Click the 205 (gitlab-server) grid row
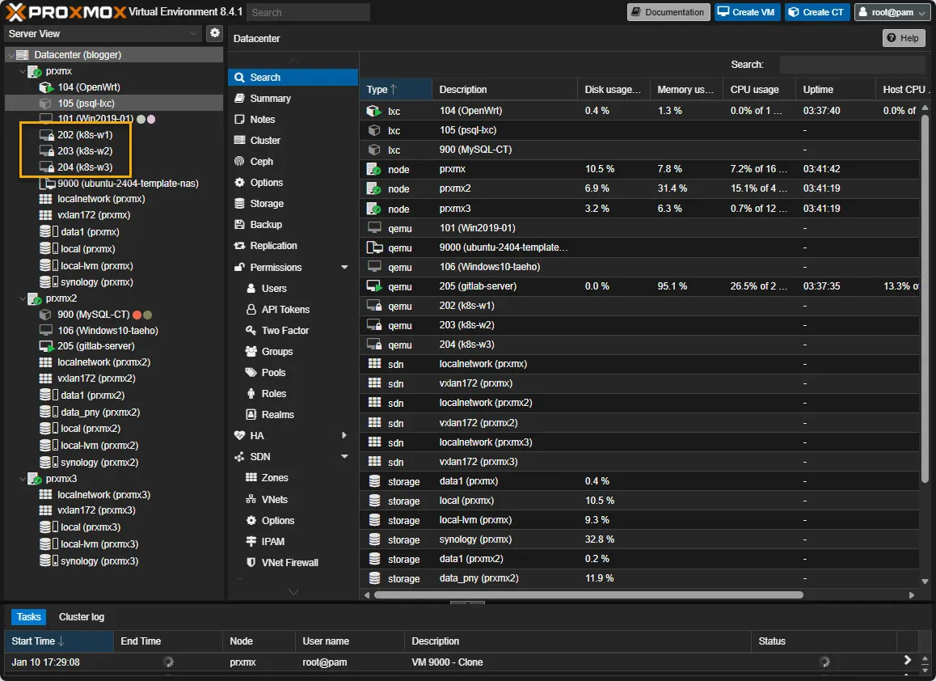 (640, 286)
